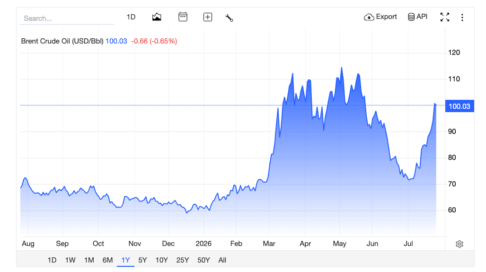Click the API button
486x272 pixels.
417,17
